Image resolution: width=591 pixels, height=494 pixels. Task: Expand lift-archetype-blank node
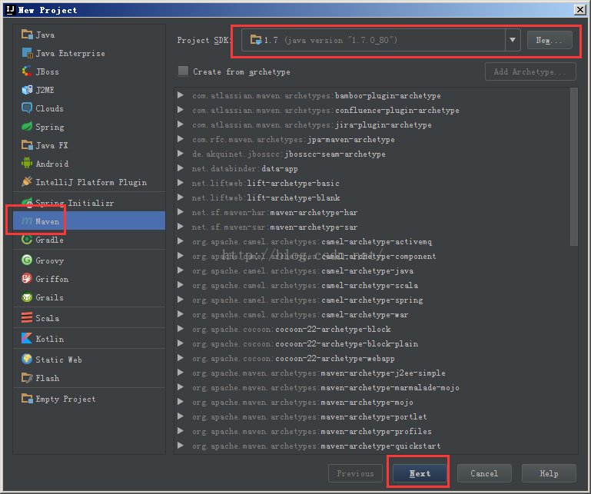tap(181, 197)
